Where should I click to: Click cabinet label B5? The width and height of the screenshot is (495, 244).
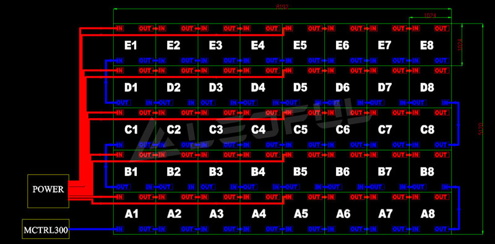[300, 172]
